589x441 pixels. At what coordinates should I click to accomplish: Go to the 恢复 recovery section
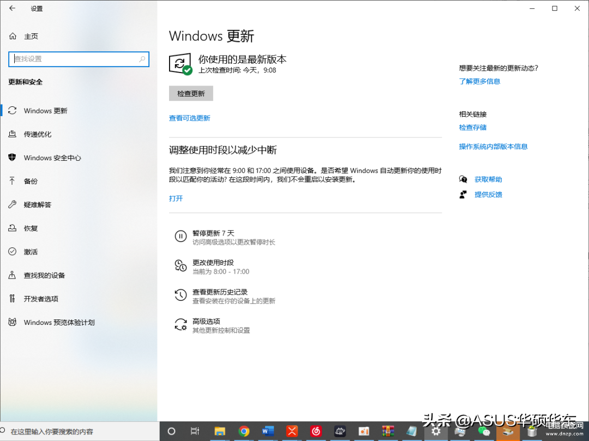coord(31,228)
